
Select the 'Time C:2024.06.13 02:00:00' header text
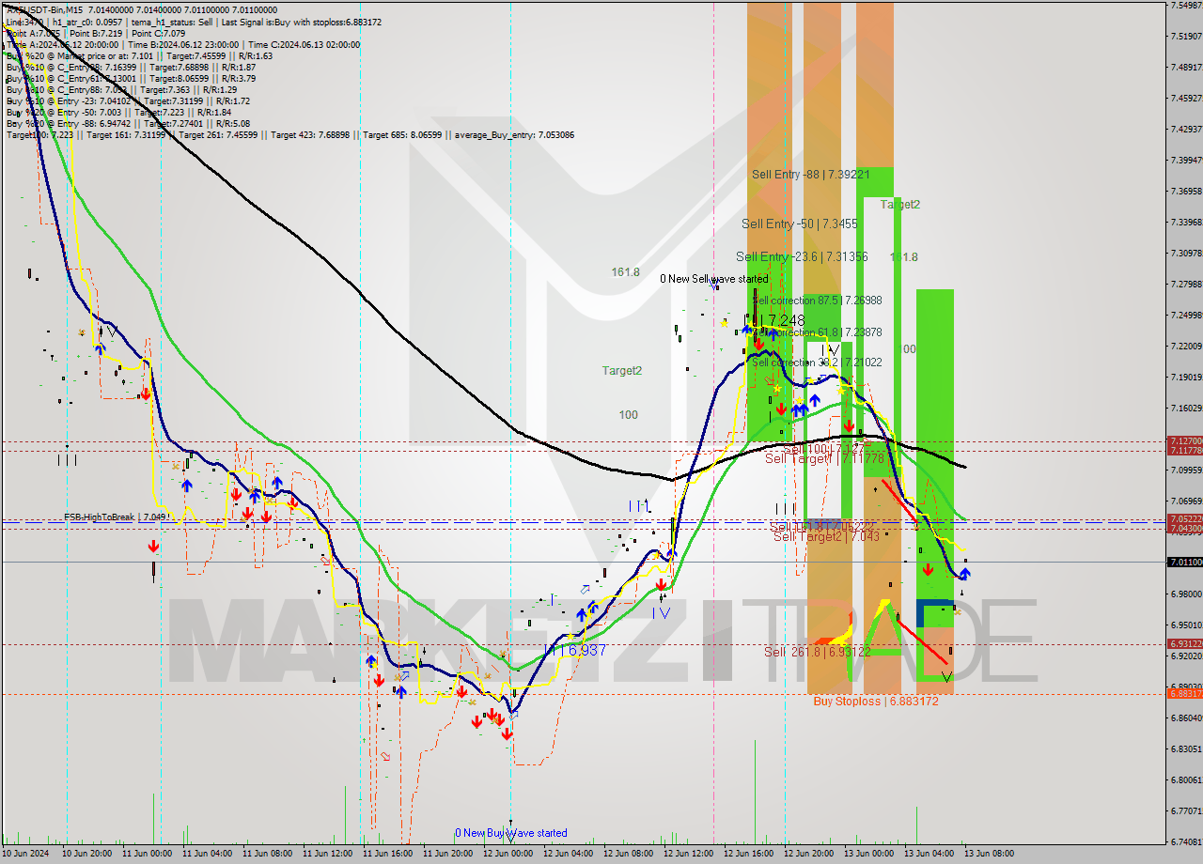pyautogui.click(x=303, y=44)
